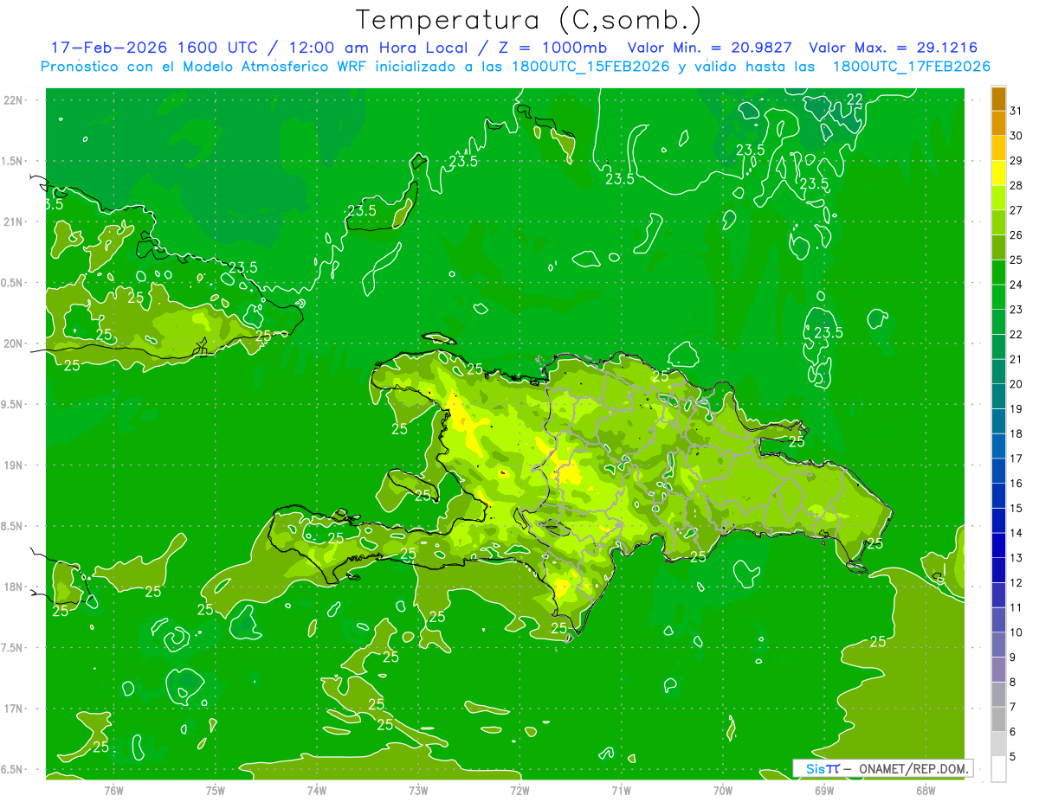Click the 19N latitude axis label
1039x802 pixels.
click(x=15, y=465)
